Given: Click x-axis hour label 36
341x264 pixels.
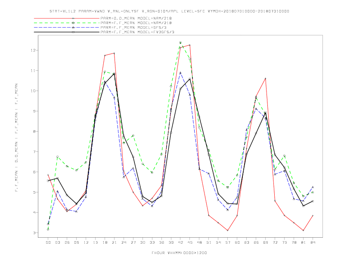Looking at the screenshot, I should [x=161, y=242].
